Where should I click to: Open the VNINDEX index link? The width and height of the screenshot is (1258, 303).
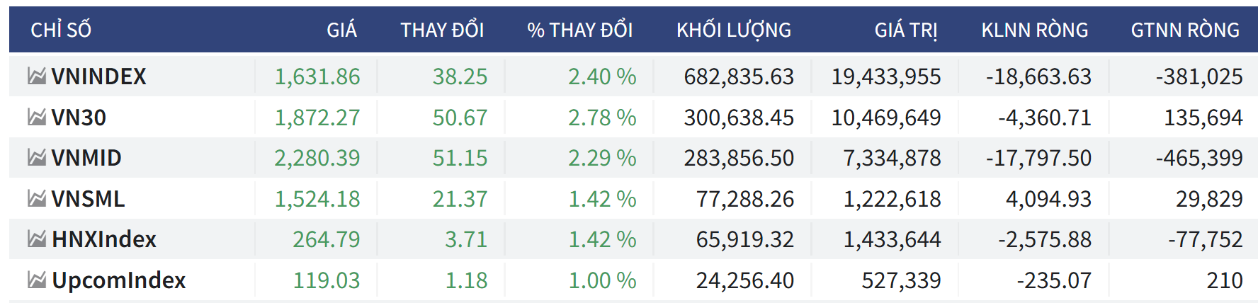99,76
